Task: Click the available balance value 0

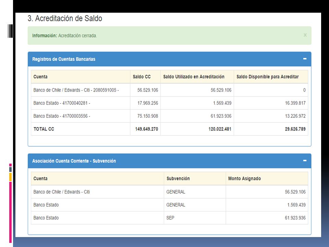Action: 304,90
